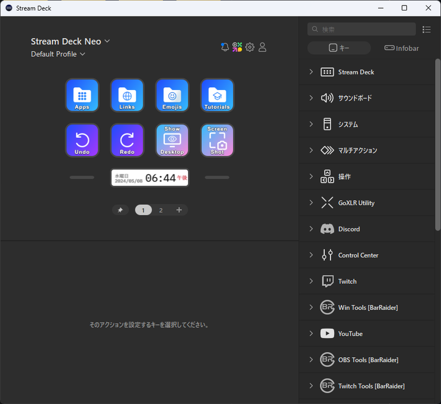The height and width of the screenshot is (404, 441).
Task: Toggle pin for the current page
Action: coord(120,210)
